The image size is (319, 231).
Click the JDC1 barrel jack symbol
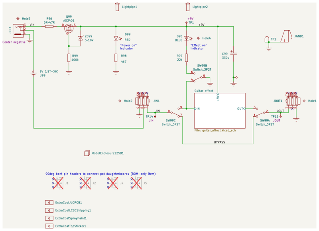18,31
